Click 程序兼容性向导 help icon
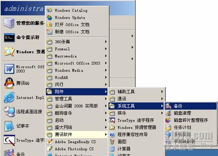The width and height of the screenshot is (218, 156). pyautogui.click(x=112, y=134)
